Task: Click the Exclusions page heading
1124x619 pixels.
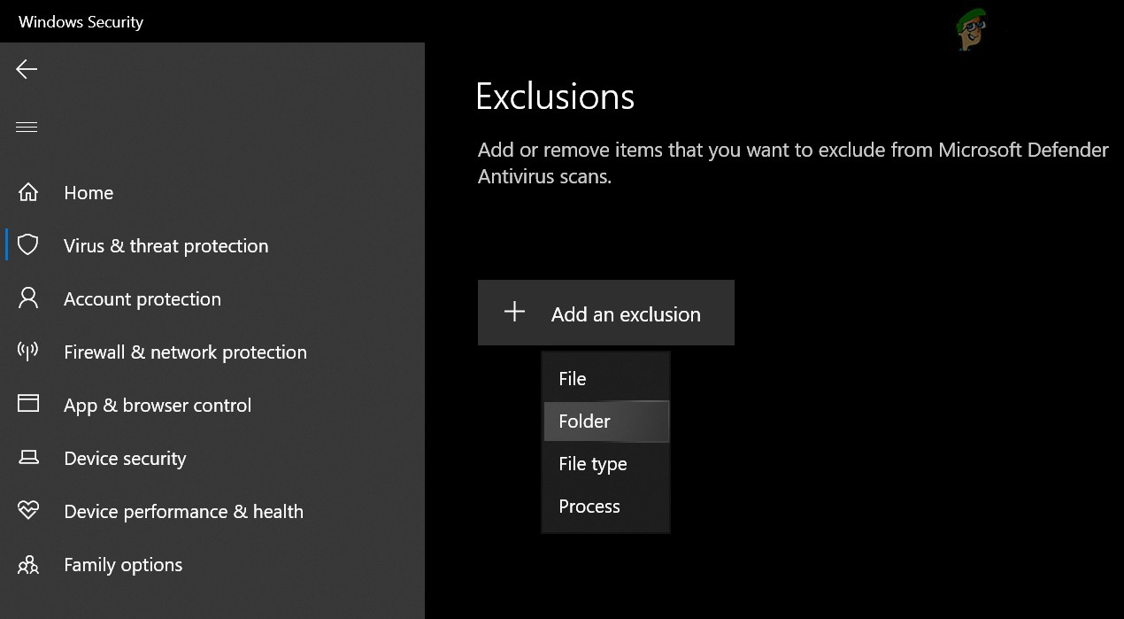Action: click(x=555, y=97)
